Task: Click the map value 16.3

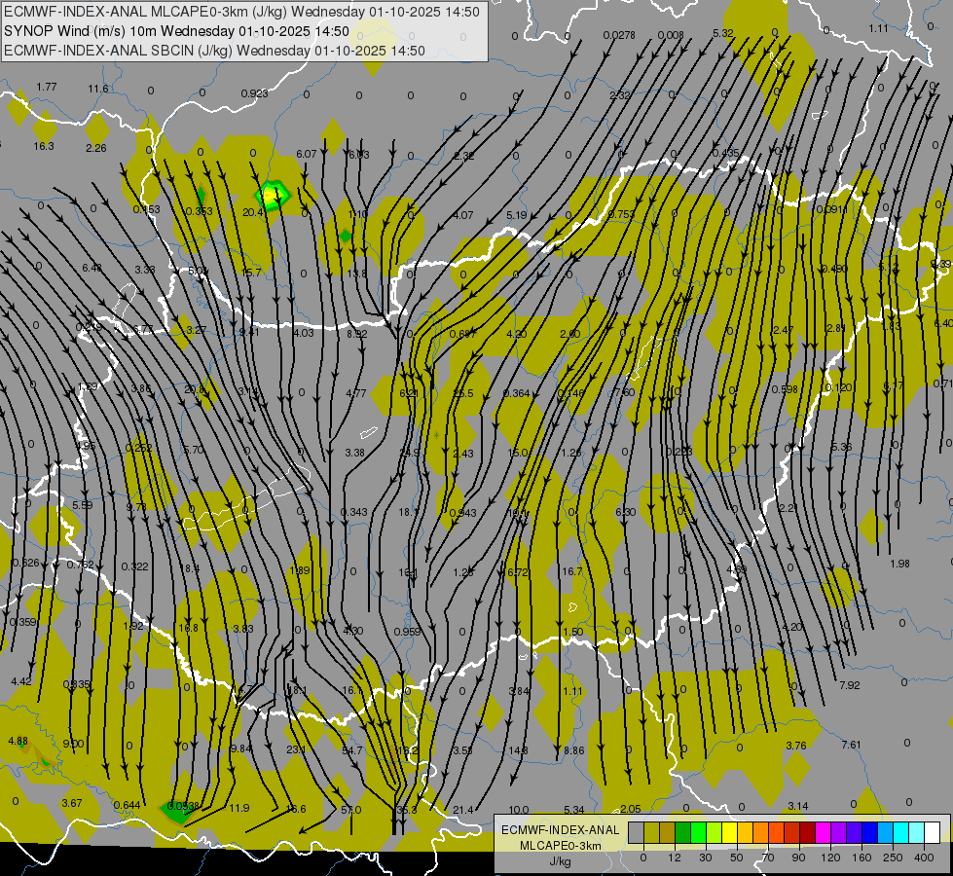Action: [44, 146]
